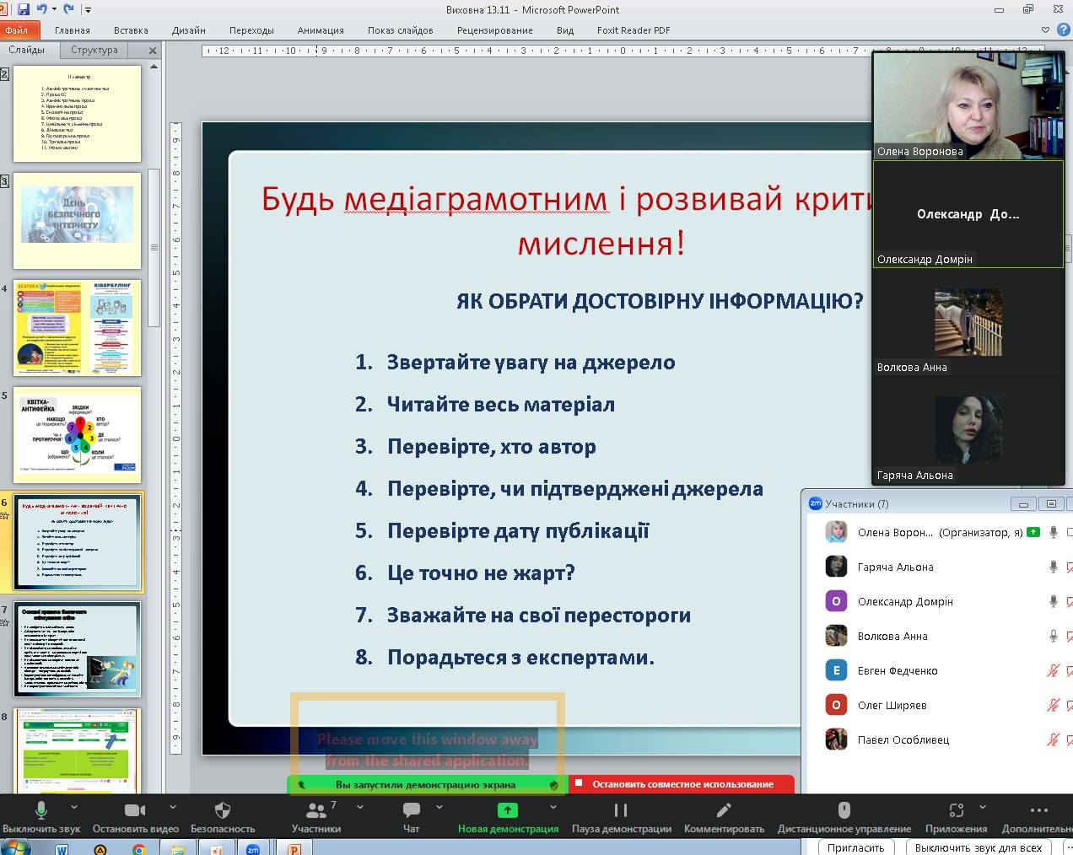Screen dimensions: 1073x855
Task: Click the Пригласить button
Action: click(855, 847)
